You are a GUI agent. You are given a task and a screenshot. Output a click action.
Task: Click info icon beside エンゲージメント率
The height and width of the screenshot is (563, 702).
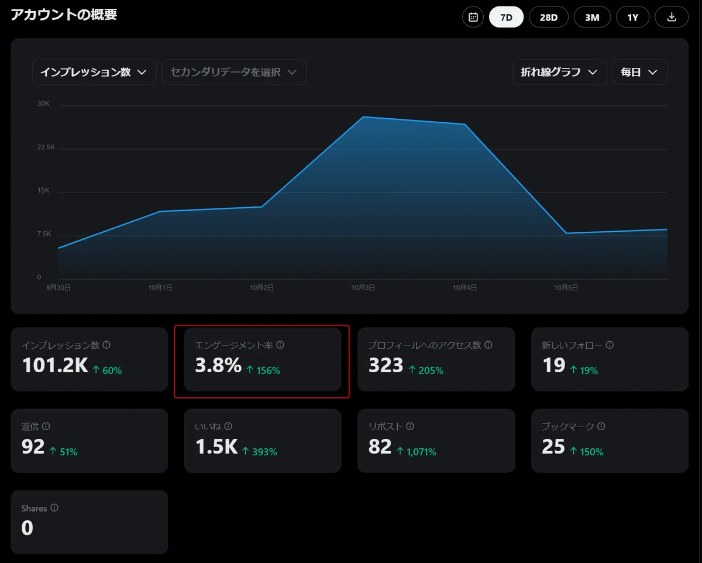tap(280, 345)
